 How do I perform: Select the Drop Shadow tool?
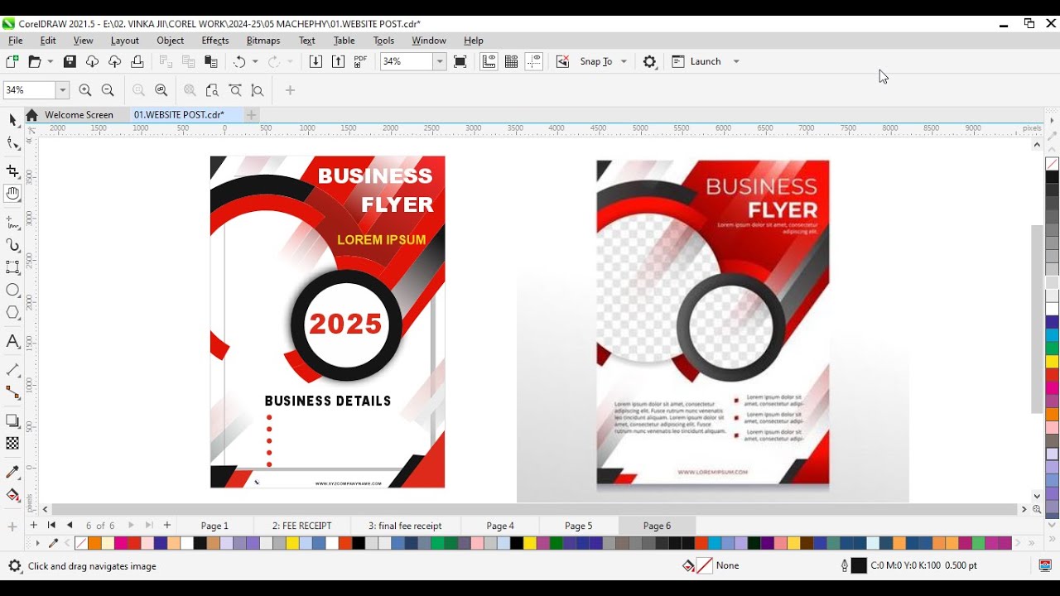tap(12, 421)
